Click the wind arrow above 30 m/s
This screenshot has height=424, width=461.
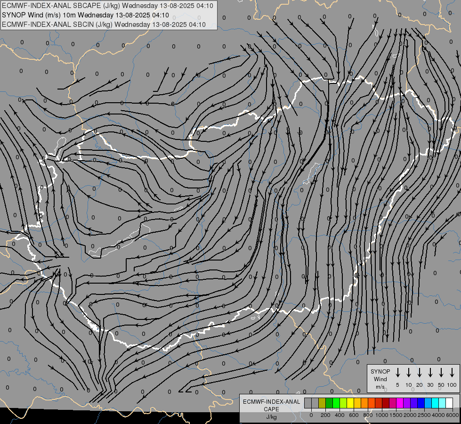pyautogui.click(x=430, y=372)
